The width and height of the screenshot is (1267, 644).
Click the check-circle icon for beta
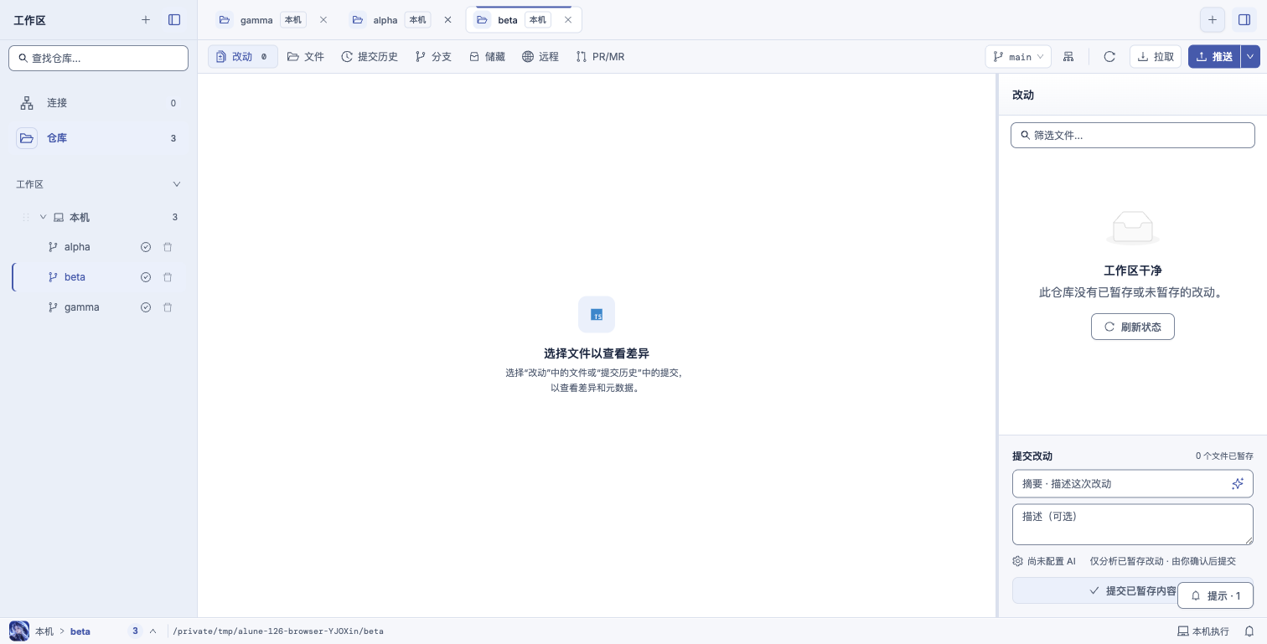point(146,277)
